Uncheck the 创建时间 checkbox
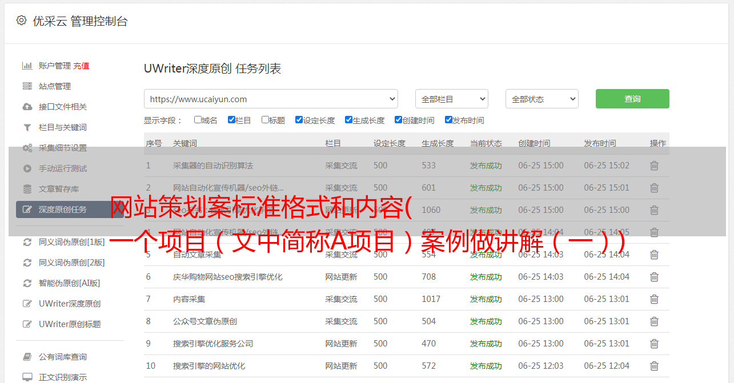 (398, 120)
